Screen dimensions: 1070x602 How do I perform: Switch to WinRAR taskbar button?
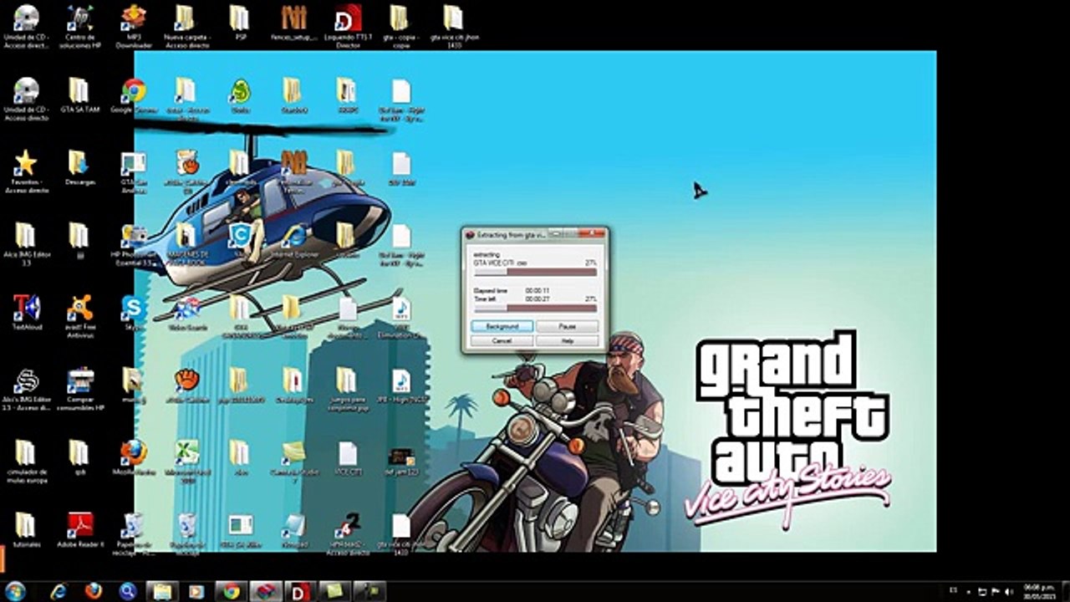266,591
